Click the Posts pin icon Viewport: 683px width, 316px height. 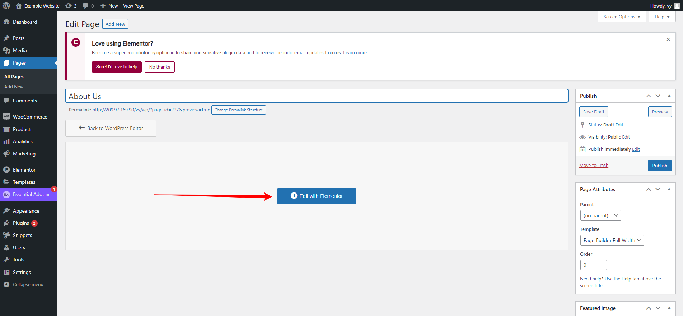[x=6, y=38]
